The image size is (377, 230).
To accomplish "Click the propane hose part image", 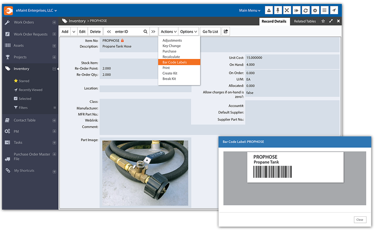I will point(145,173).
